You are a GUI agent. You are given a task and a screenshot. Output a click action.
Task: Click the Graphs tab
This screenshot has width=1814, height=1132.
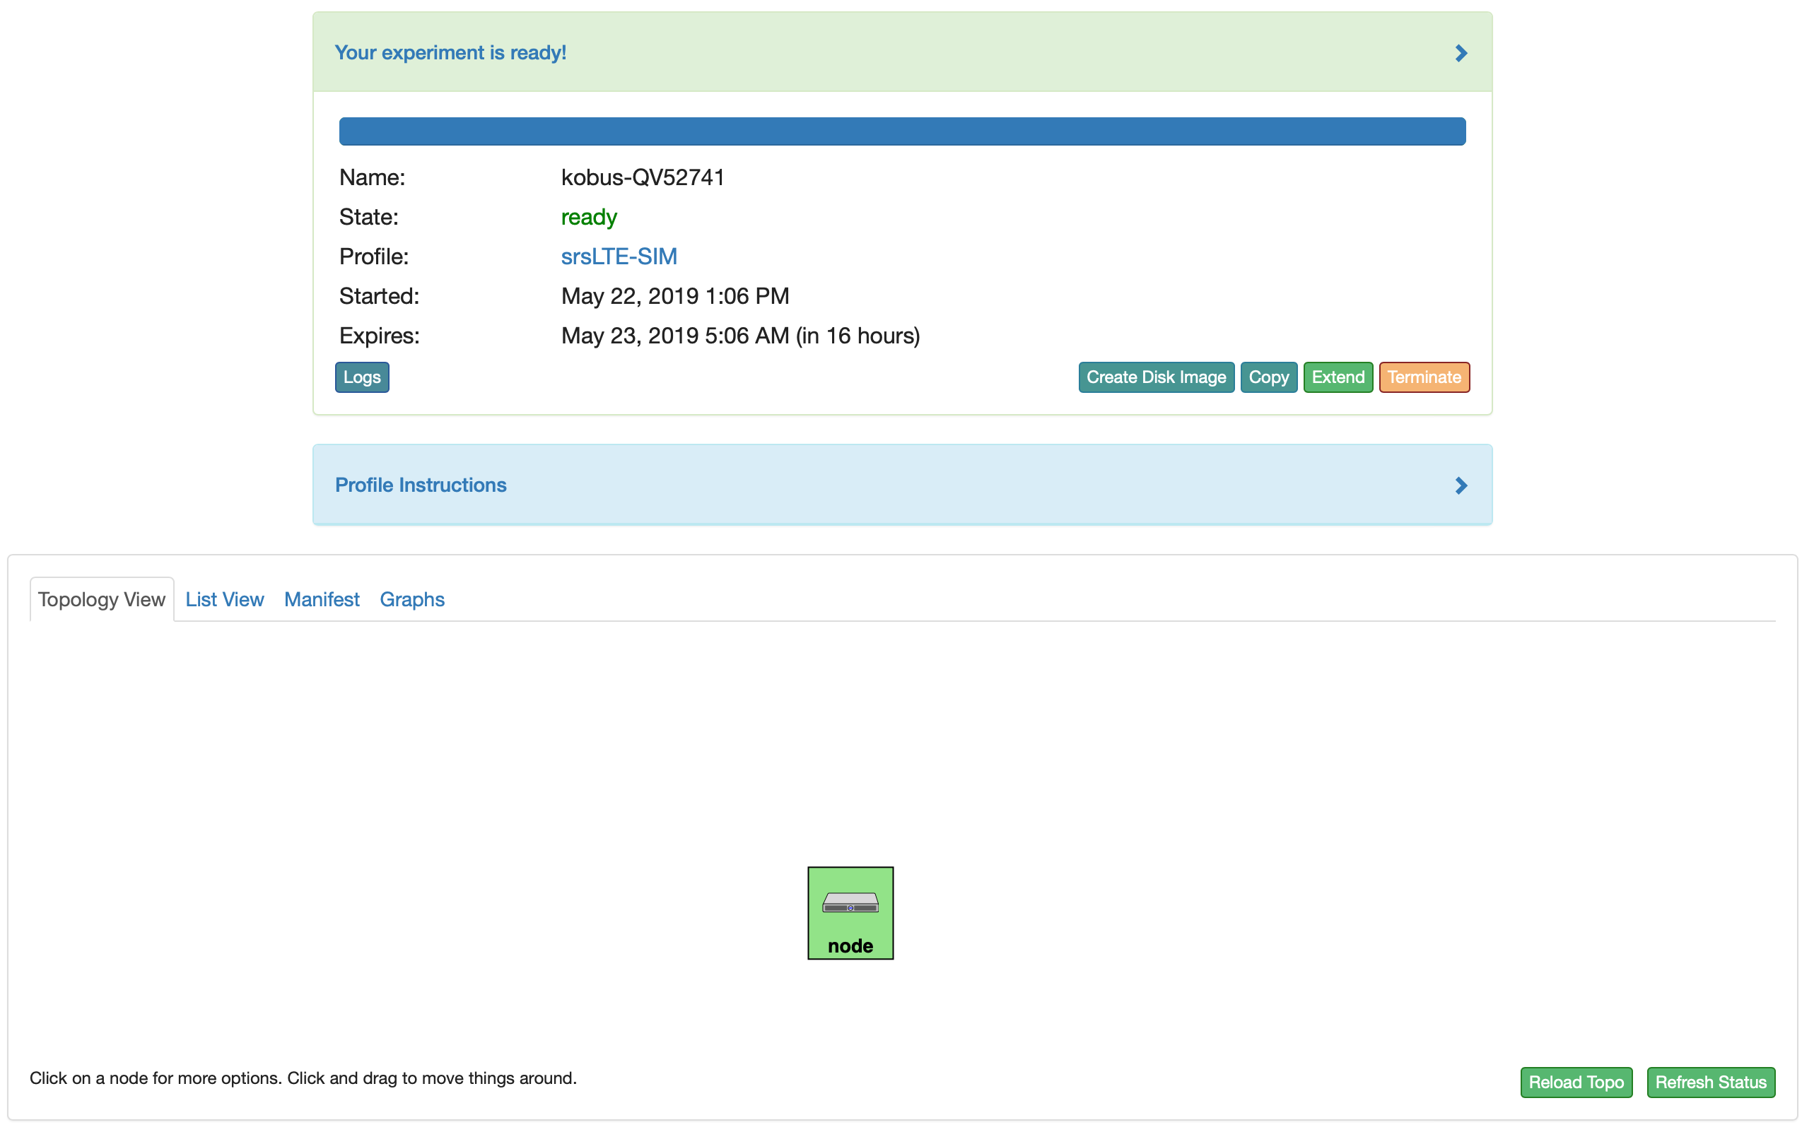(x=412, y=600)
